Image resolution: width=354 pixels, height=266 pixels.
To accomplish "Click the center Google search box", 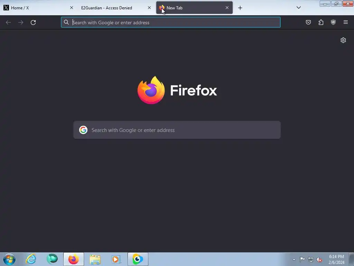I will (x=177, y=130).
